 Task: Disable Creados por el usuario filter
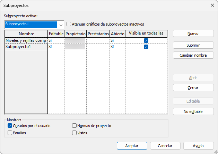pyautogui.click(x=10, y=126)
